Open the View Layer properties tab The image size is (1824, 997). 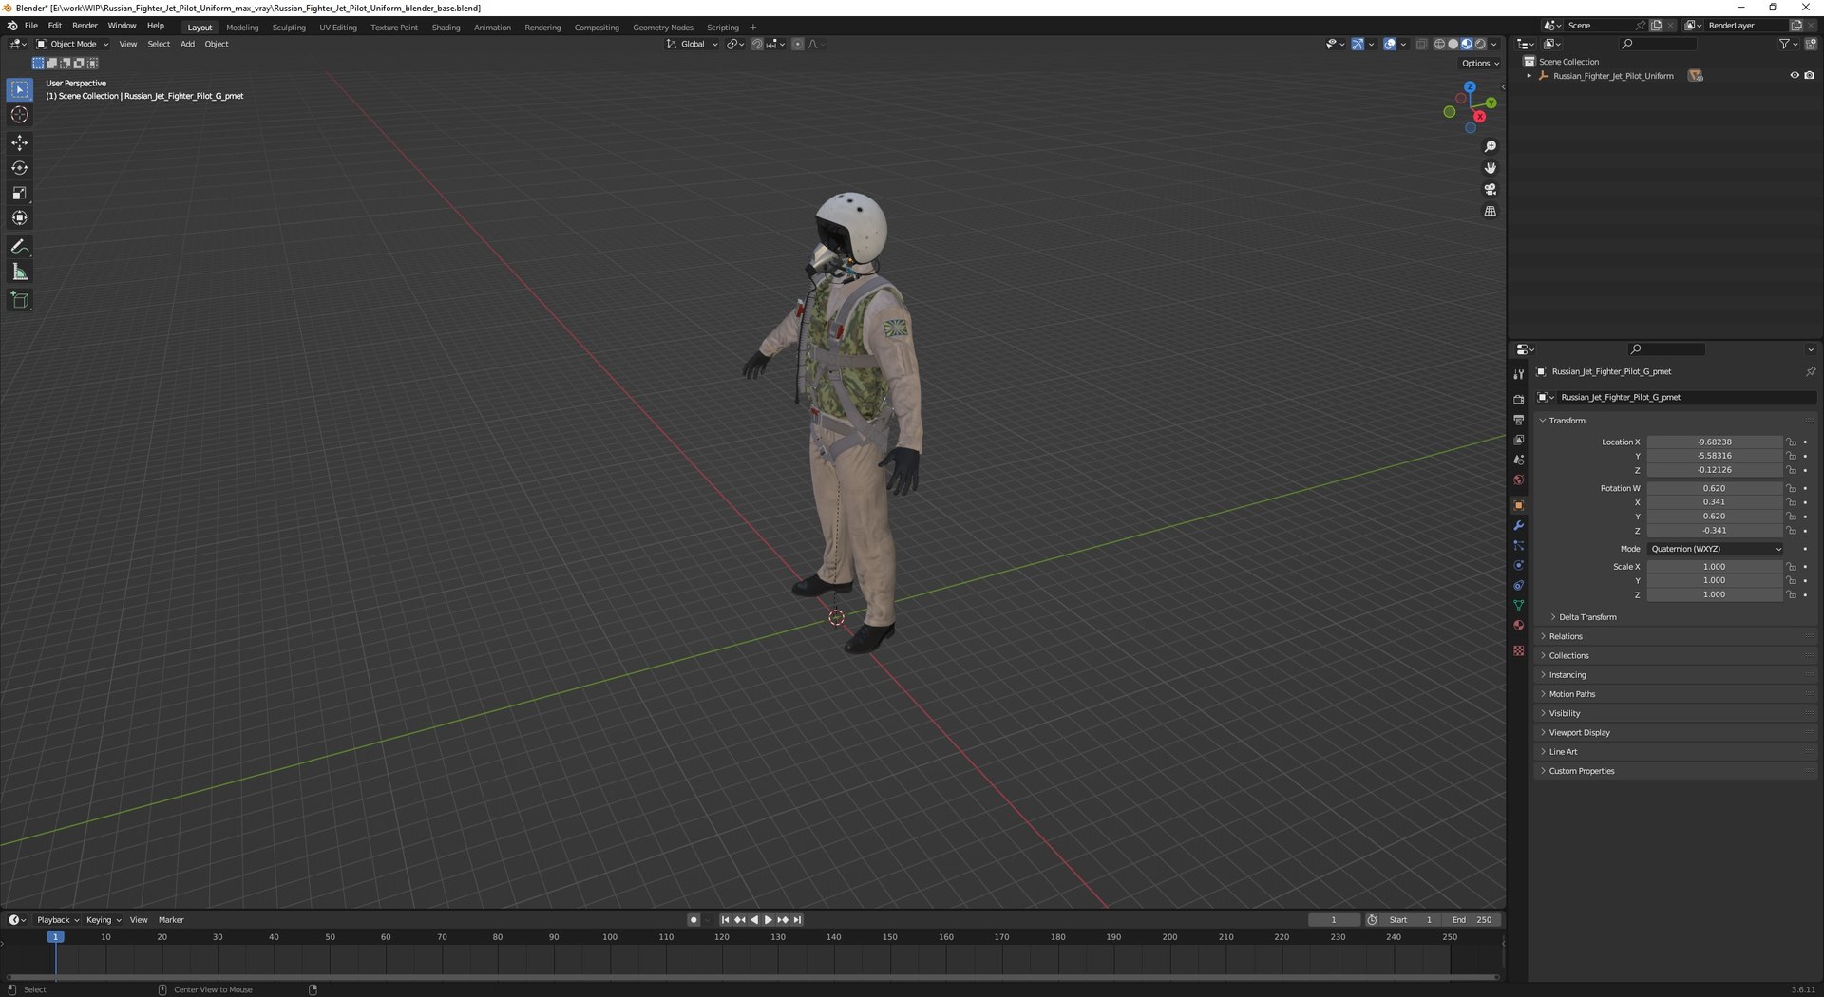click(1518, 440)
